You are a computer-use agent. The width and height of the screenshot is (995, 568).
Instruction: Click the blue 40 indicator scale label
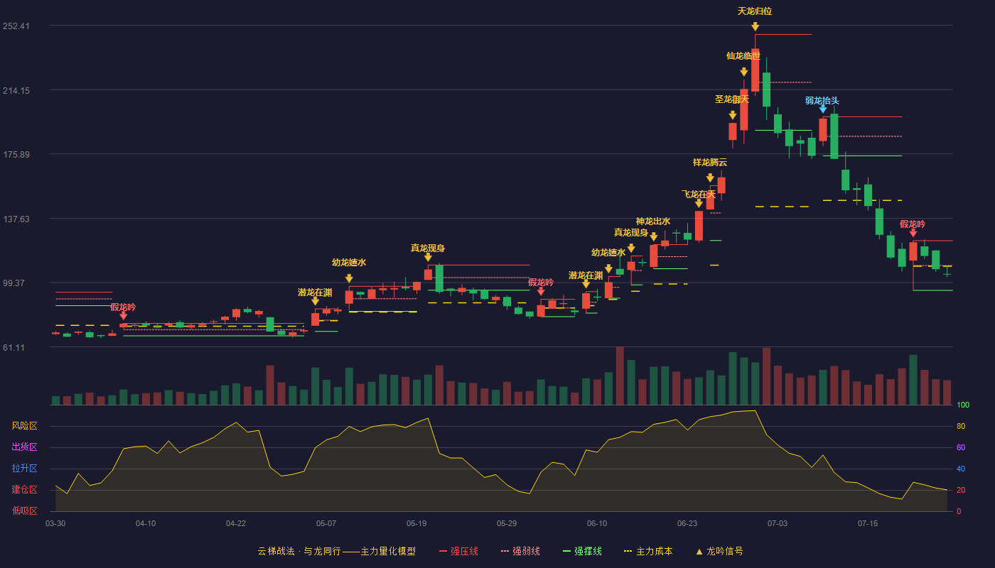click(x=961, y=469)
